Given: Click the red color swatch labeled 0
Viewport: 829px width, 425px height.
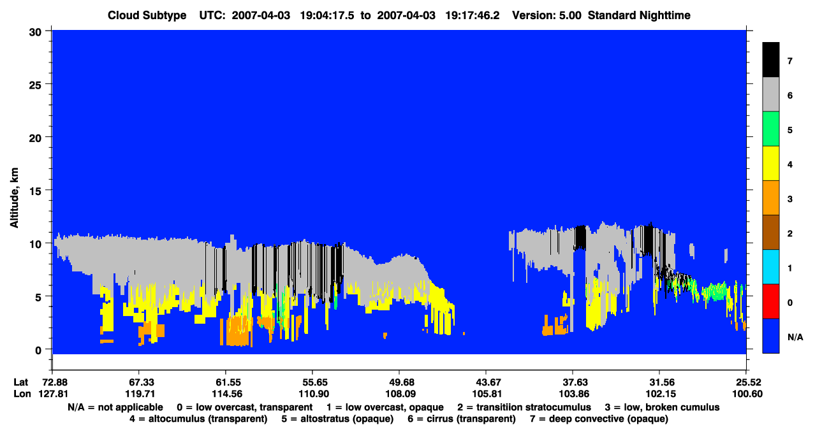Looking at the screenshot, I should [x=771, y=301].
